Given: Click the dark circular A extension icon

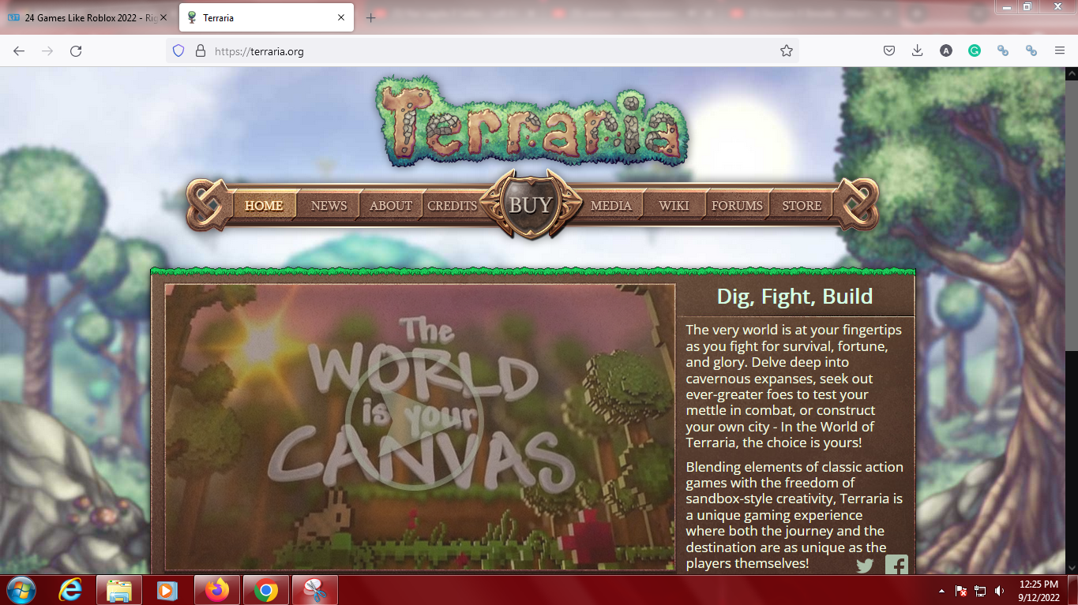Looking at the screenshot, I should coord(946,50).
